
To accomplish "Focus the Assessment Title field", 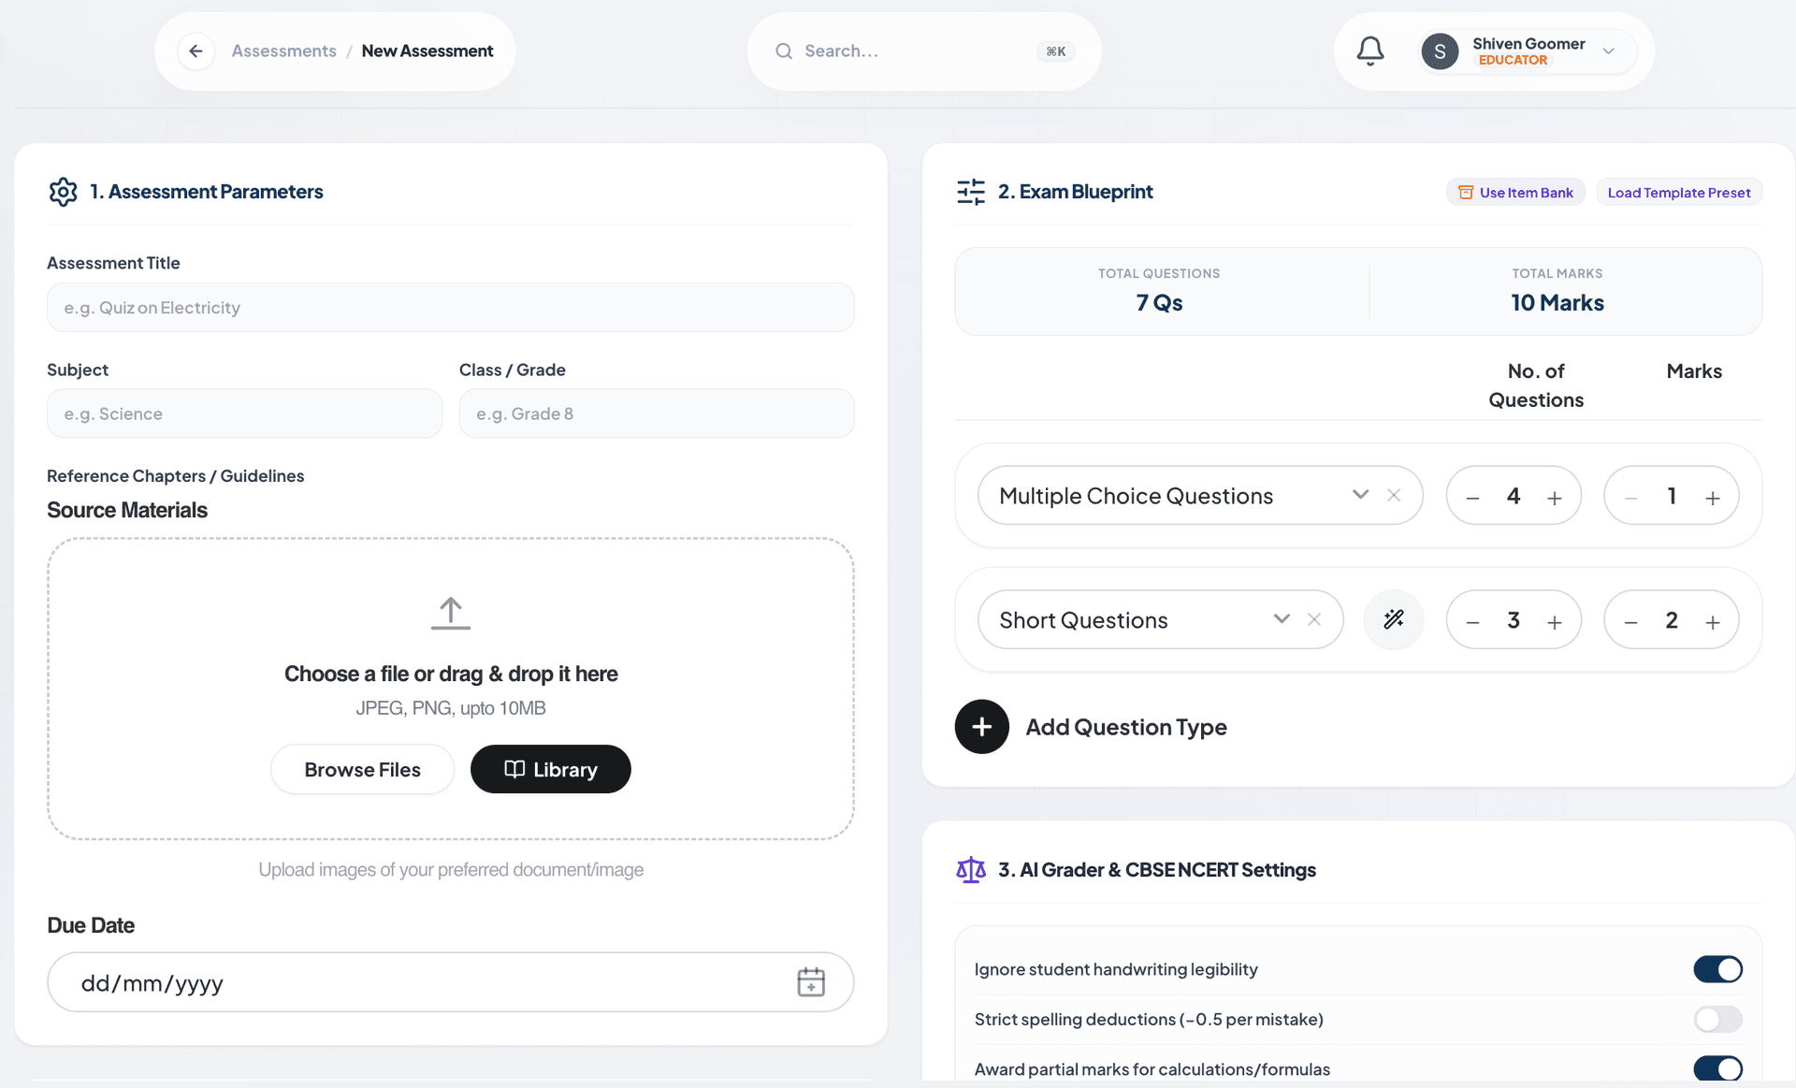I will coord(451,308).
